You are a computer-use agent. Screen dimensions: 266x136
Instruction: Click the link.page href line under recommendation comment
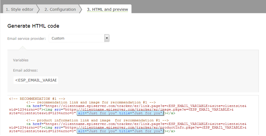pyautogui.click(x=136, y=106)
